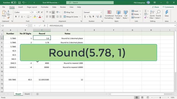This screenshot has height=99, width=177.
Task: Click the Cut scissors icon
Action: 8,11
